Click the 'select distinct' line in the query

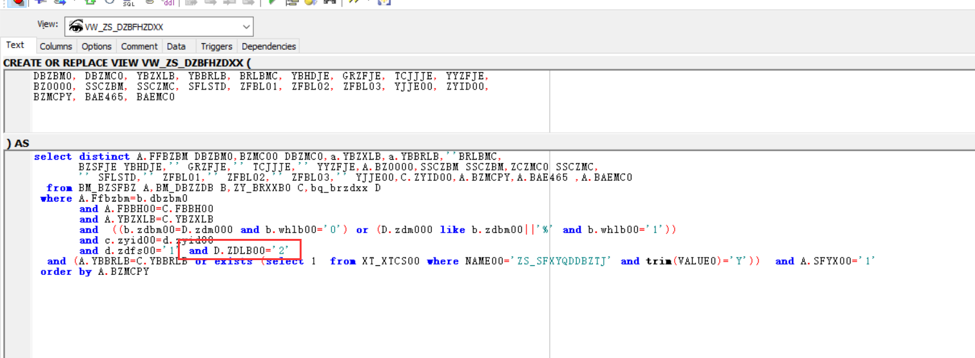[267, 156]
